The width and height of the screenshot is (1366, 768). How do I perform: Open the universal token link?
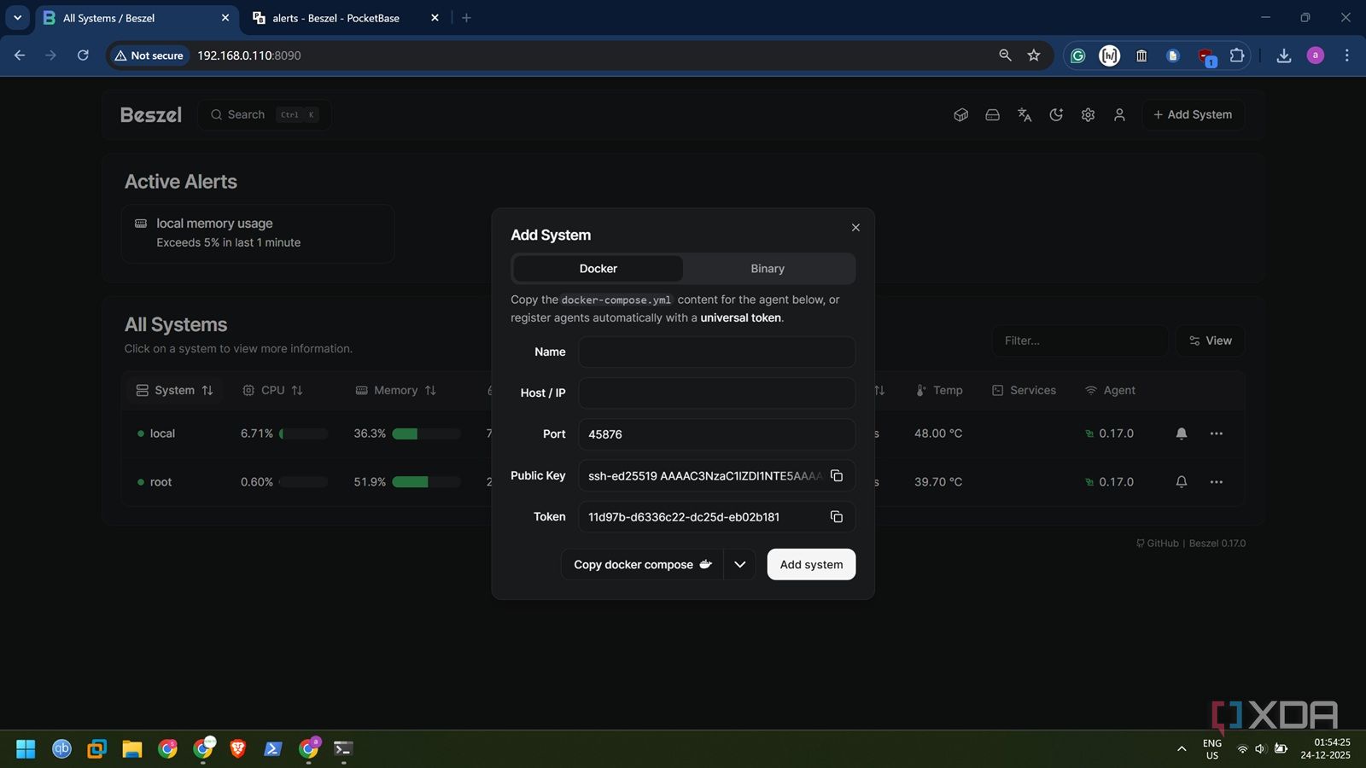pyautogui.click(x=740, y=317)
